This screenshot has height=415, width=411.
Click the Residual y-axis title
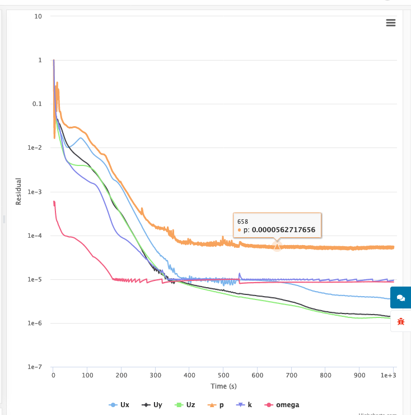click(x=18, y=191)
